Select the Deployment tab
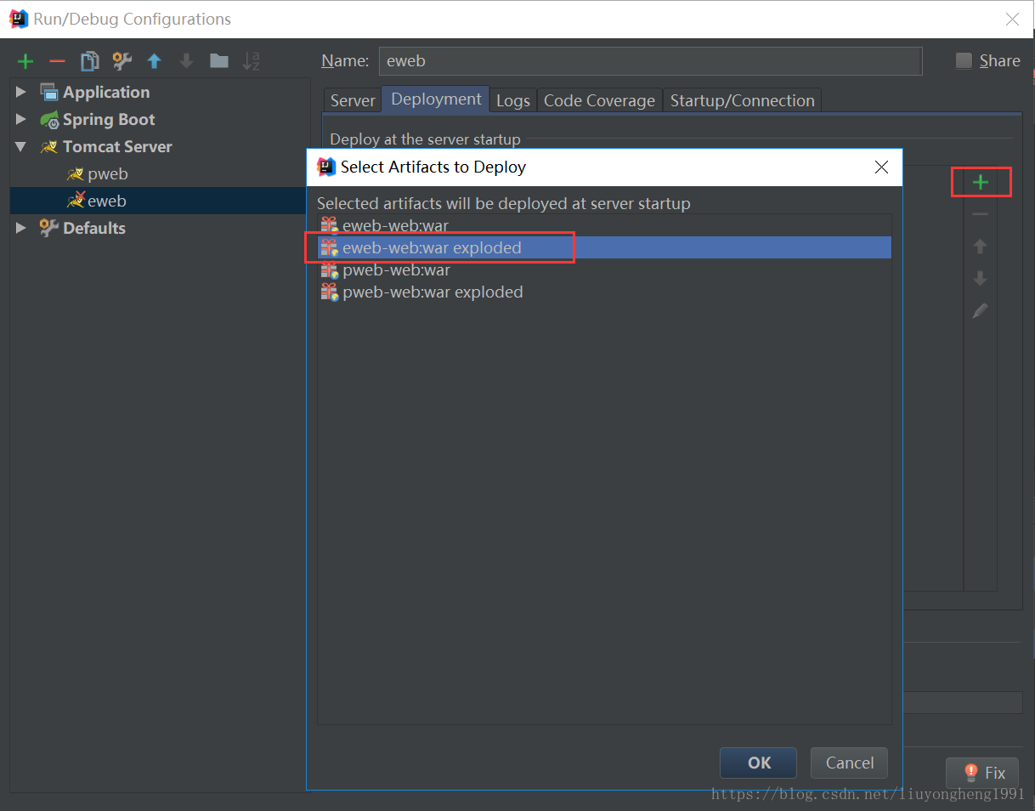The height and width of the screenshot is (811, 1035). 436,99
